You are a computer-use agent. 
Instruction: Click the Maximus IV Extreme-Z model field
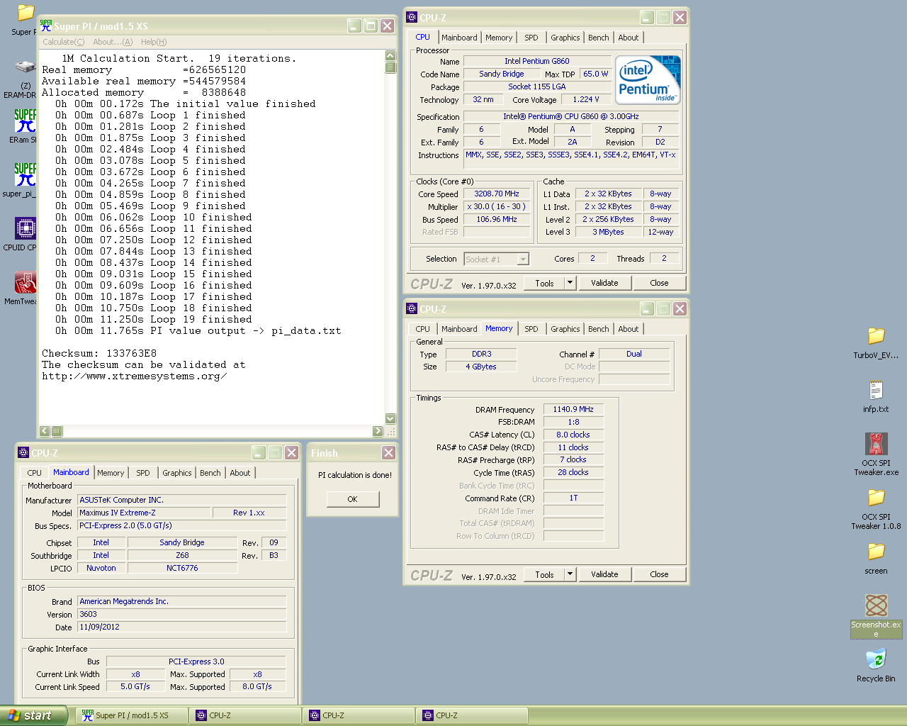145,513
